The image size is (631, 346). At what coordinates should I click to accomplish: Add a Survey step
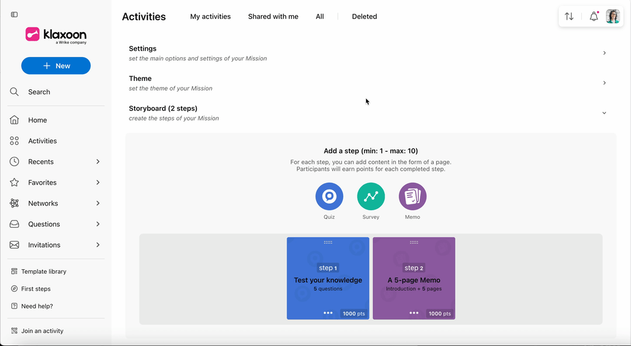tap(371, 196)
